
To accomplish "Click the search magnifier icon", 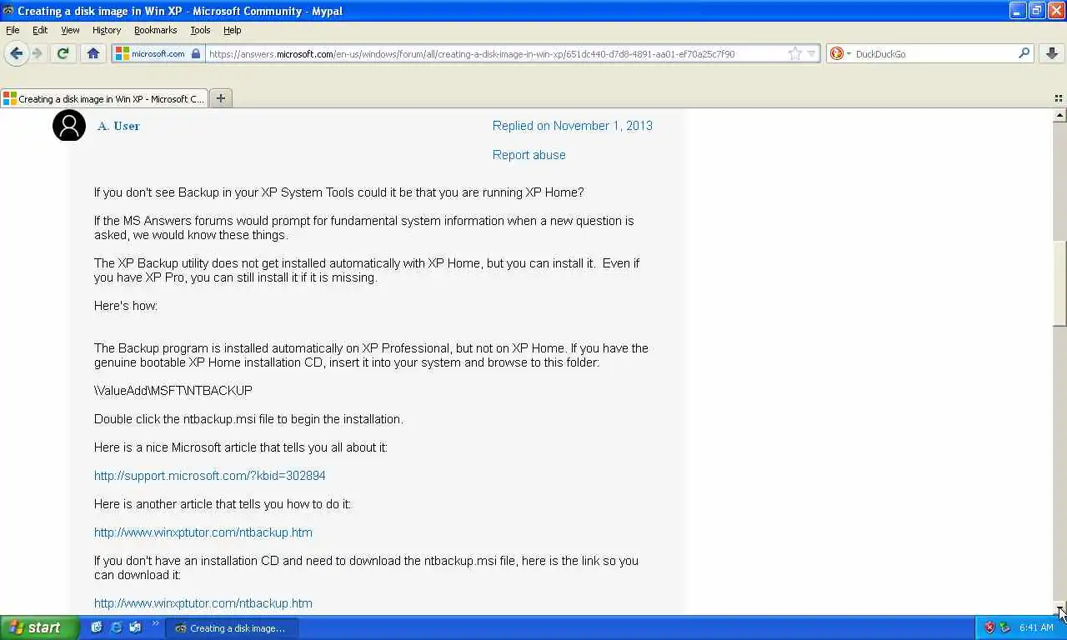I will tap(1024, 53).
